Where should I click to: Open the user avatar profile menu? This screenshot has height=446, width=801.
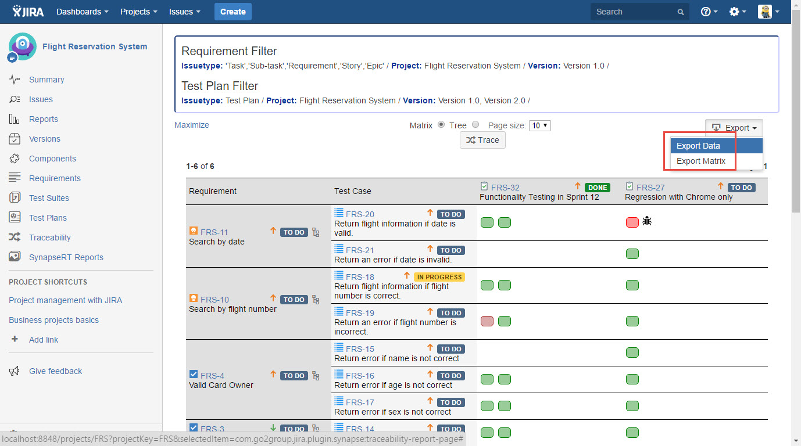click(768, 12)
